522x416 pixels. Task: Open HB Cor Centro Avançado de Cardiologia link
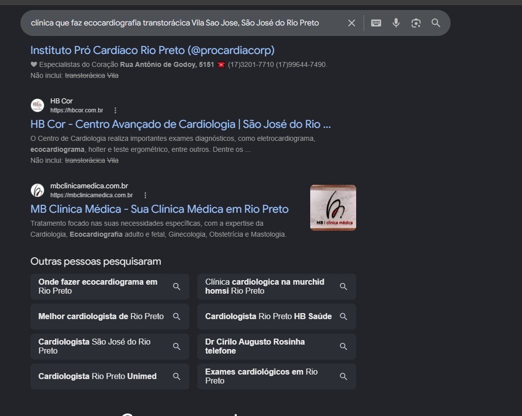pyautogui.click(x=180, y=124)
